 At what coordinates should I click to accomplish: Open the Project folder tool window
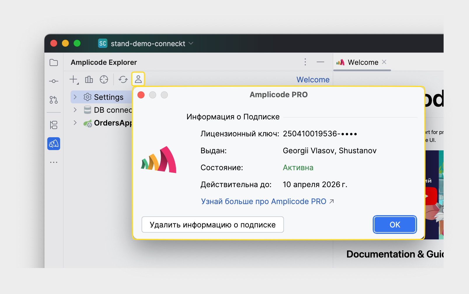[x=54, y=62]
